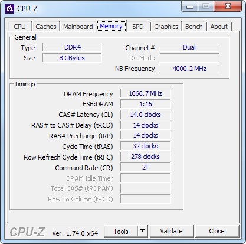Viewport: 246px width, 244px height.
Task: Select the Mainboard tab
Action: coord(78,27)
